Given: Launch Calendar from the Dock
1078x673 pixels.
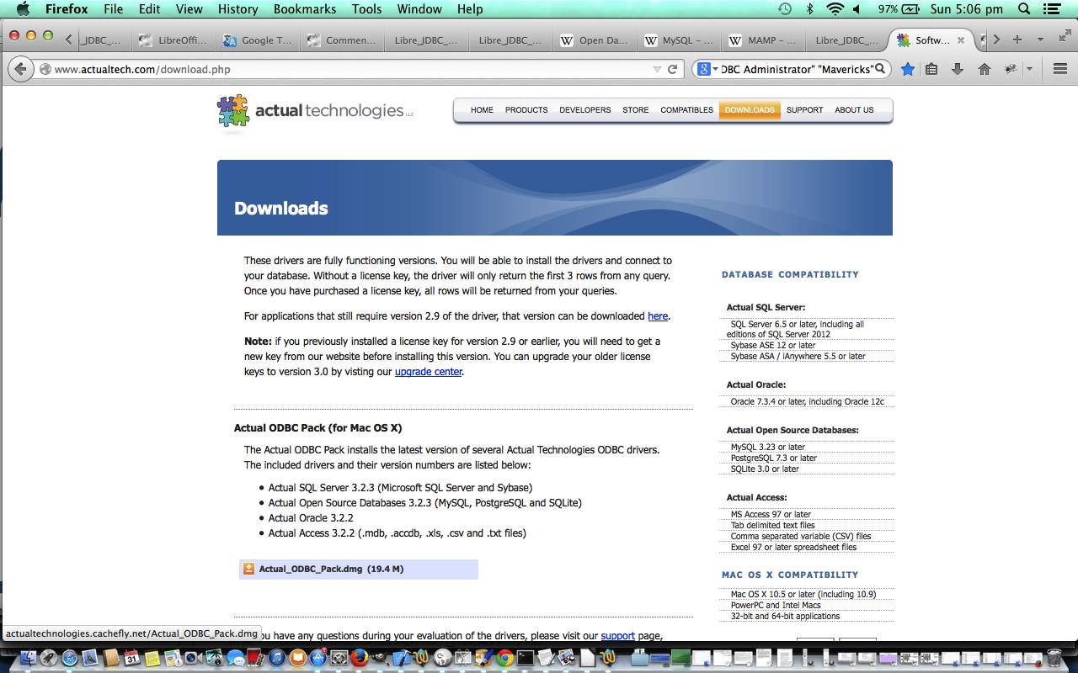Looking at the screenshot, I should 131,657.
